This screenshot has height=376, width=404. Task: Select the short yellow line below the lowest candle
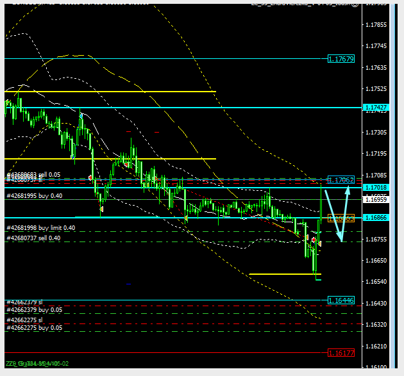pos(285,274)
